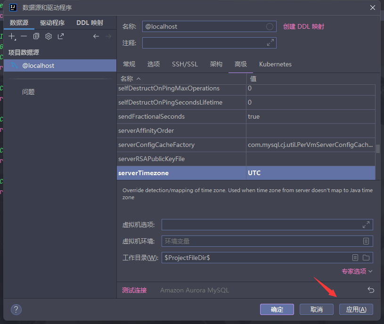Pick a color using the circle in the name field

click(270, 27)
